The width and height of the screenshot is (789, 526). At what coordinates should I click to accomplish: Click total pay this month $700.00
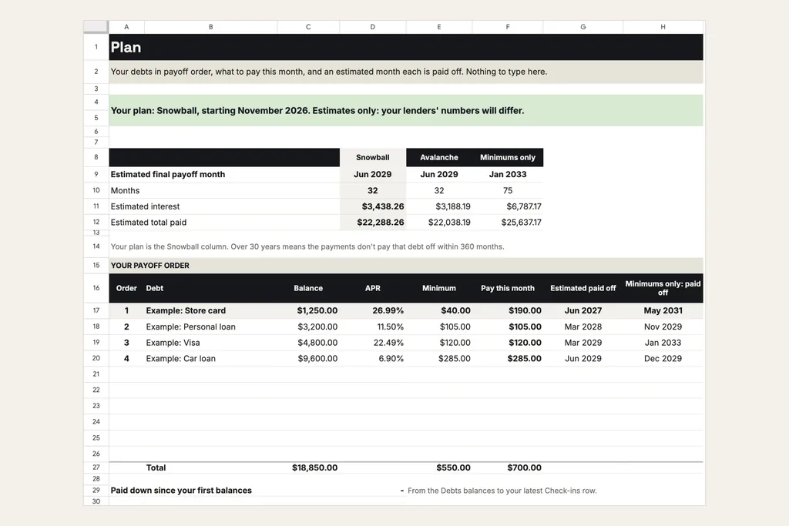524,467
